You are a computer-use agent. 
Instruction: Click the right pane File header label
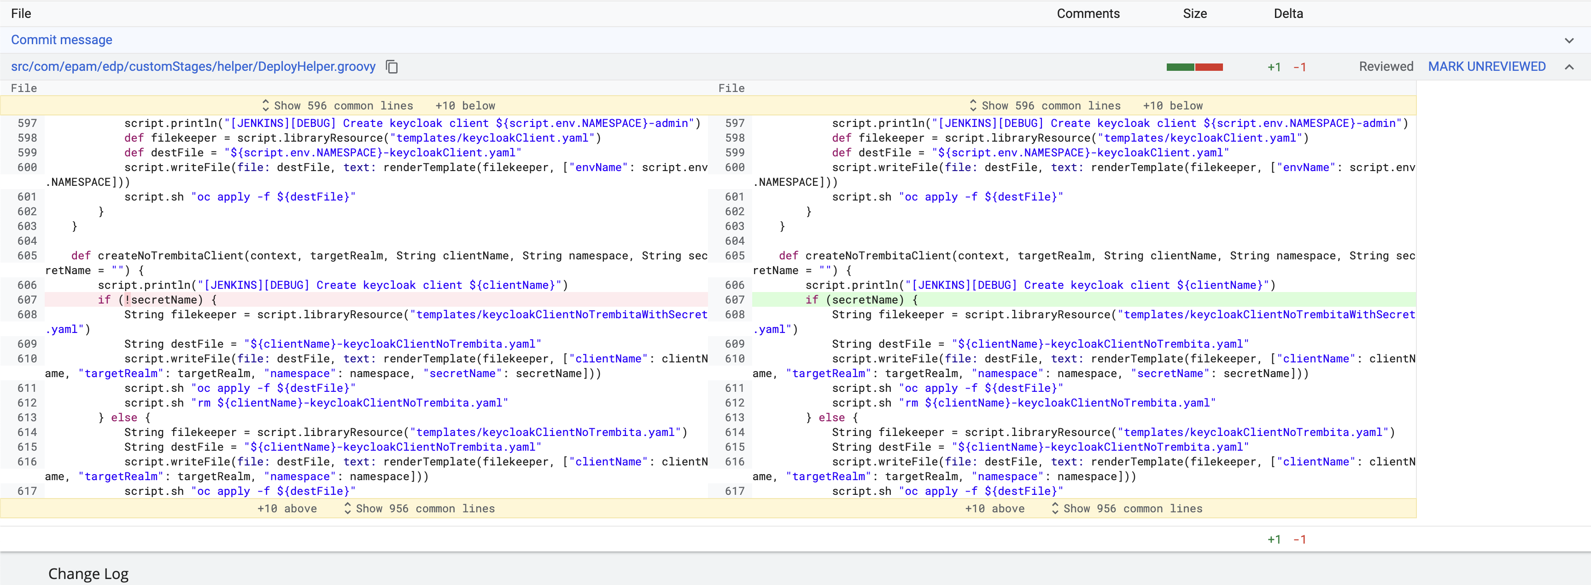(x=731, y=88)
